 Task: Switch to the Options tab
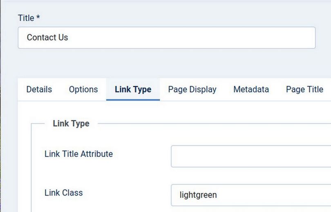coord(83,89)
